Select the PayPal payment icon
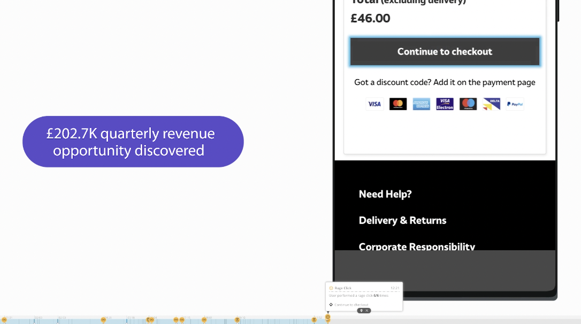Screen dimensions: 581x324 click(x=514, y=104)
